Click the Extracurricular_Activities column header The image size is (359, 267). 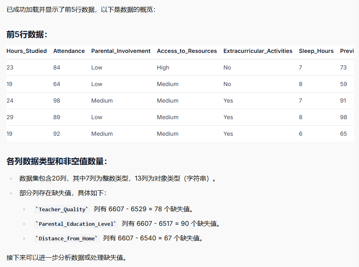pos(258,51)
